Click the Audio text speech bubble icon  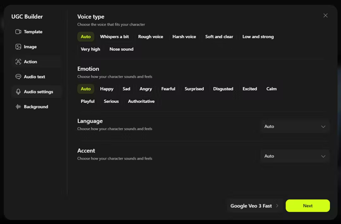tap(18, 77)
